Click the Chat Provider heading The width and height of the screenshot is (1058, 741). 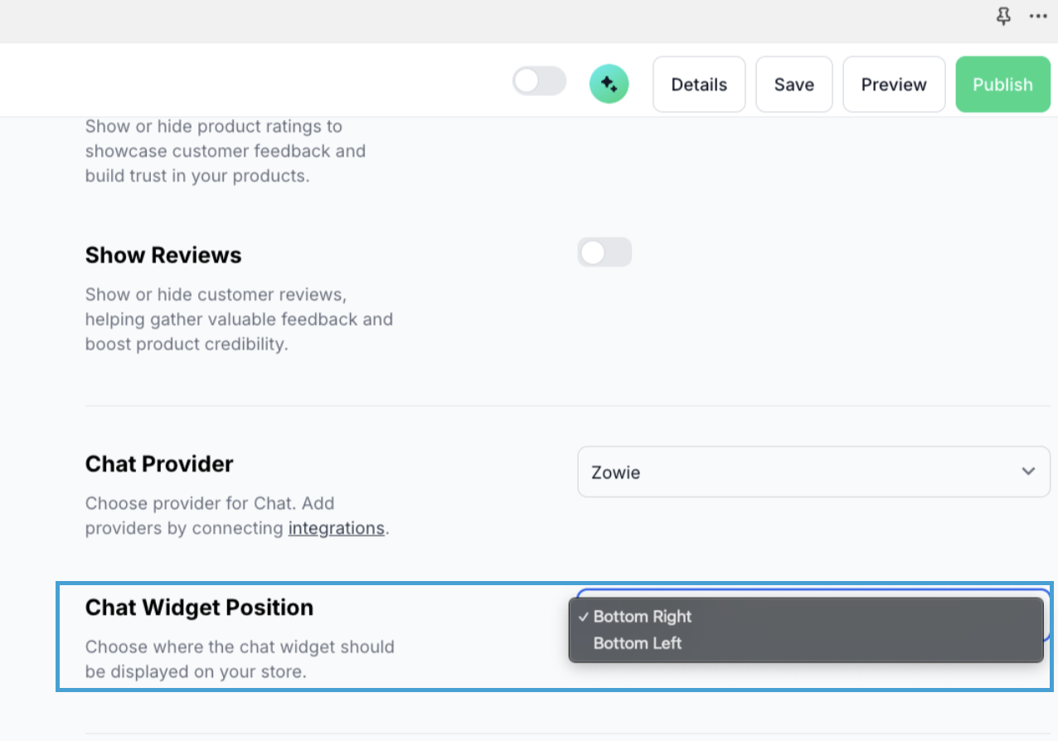[159, 464]
